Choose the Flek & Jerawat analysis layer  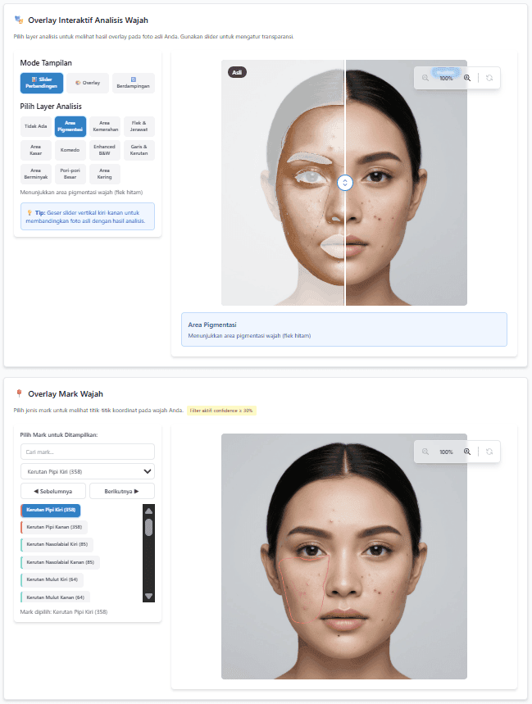139,126
